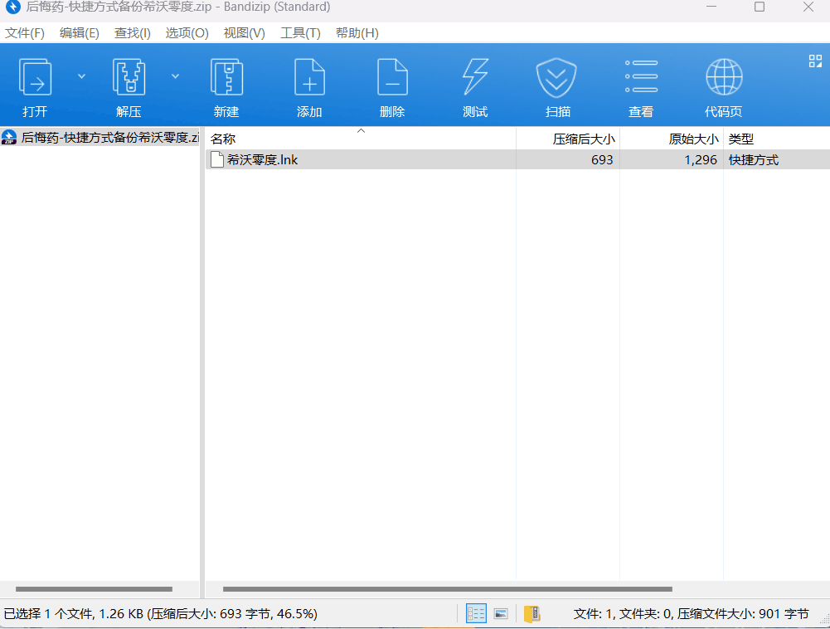The width and height of the screenshot is (830, 629).
Task: Open the 视图(V) menu
Action: pos(244,33)
